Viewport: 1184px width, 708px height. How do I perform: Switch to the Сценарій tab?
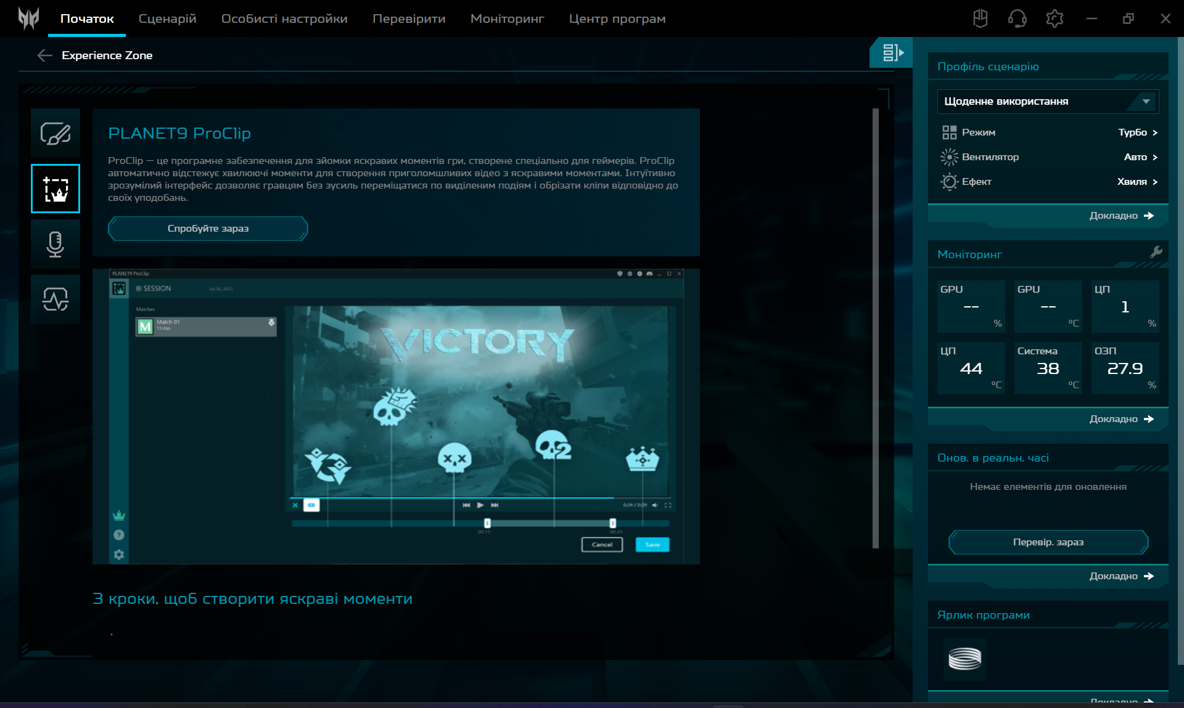[167, 18]
